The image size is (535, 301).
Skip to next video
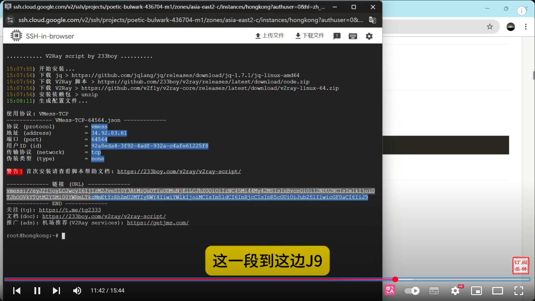(56, 291)
